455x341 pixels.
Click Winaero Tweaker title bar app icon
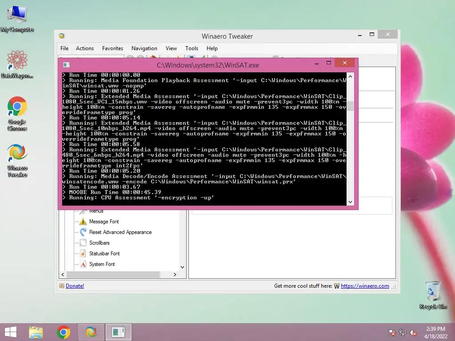61,36
